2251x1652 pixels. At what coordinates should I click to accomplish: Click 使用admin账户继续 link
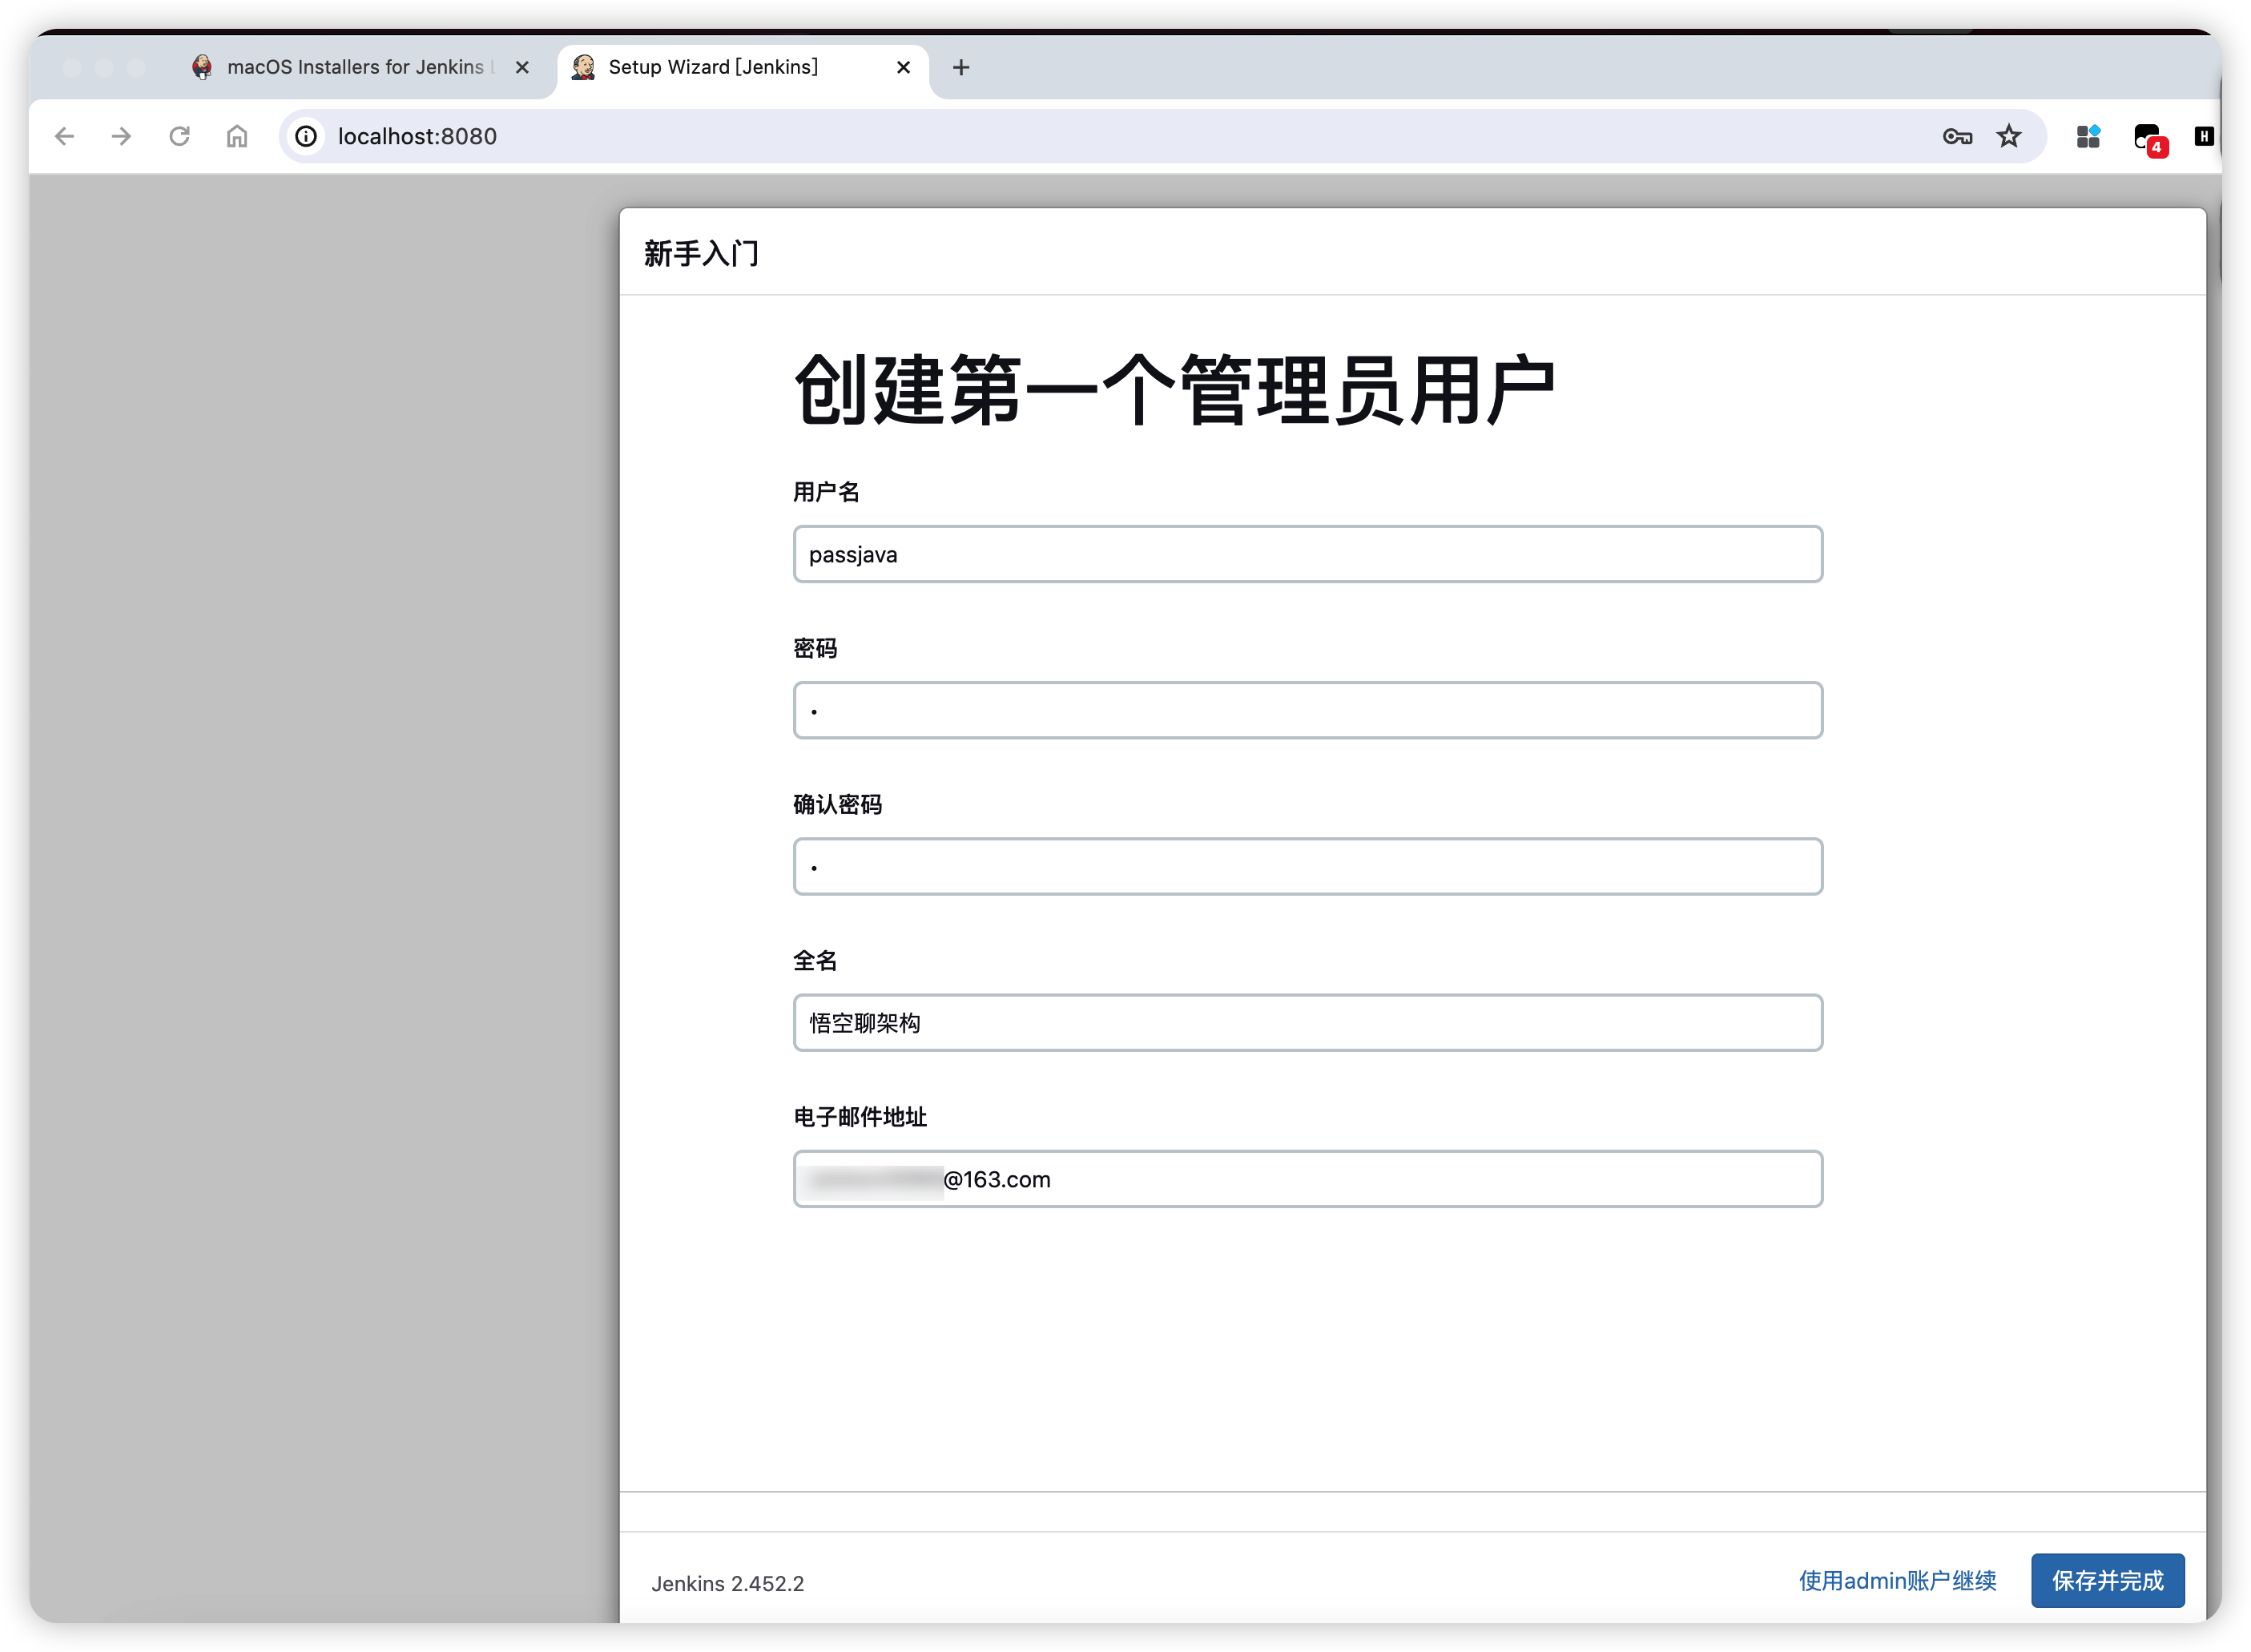(x=1897, y=1580)
